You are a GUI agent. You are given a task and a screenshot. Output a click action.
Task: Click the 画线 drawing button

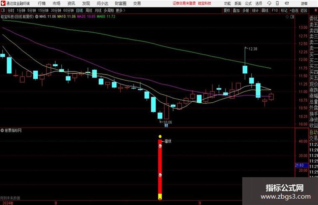[265, 10]
